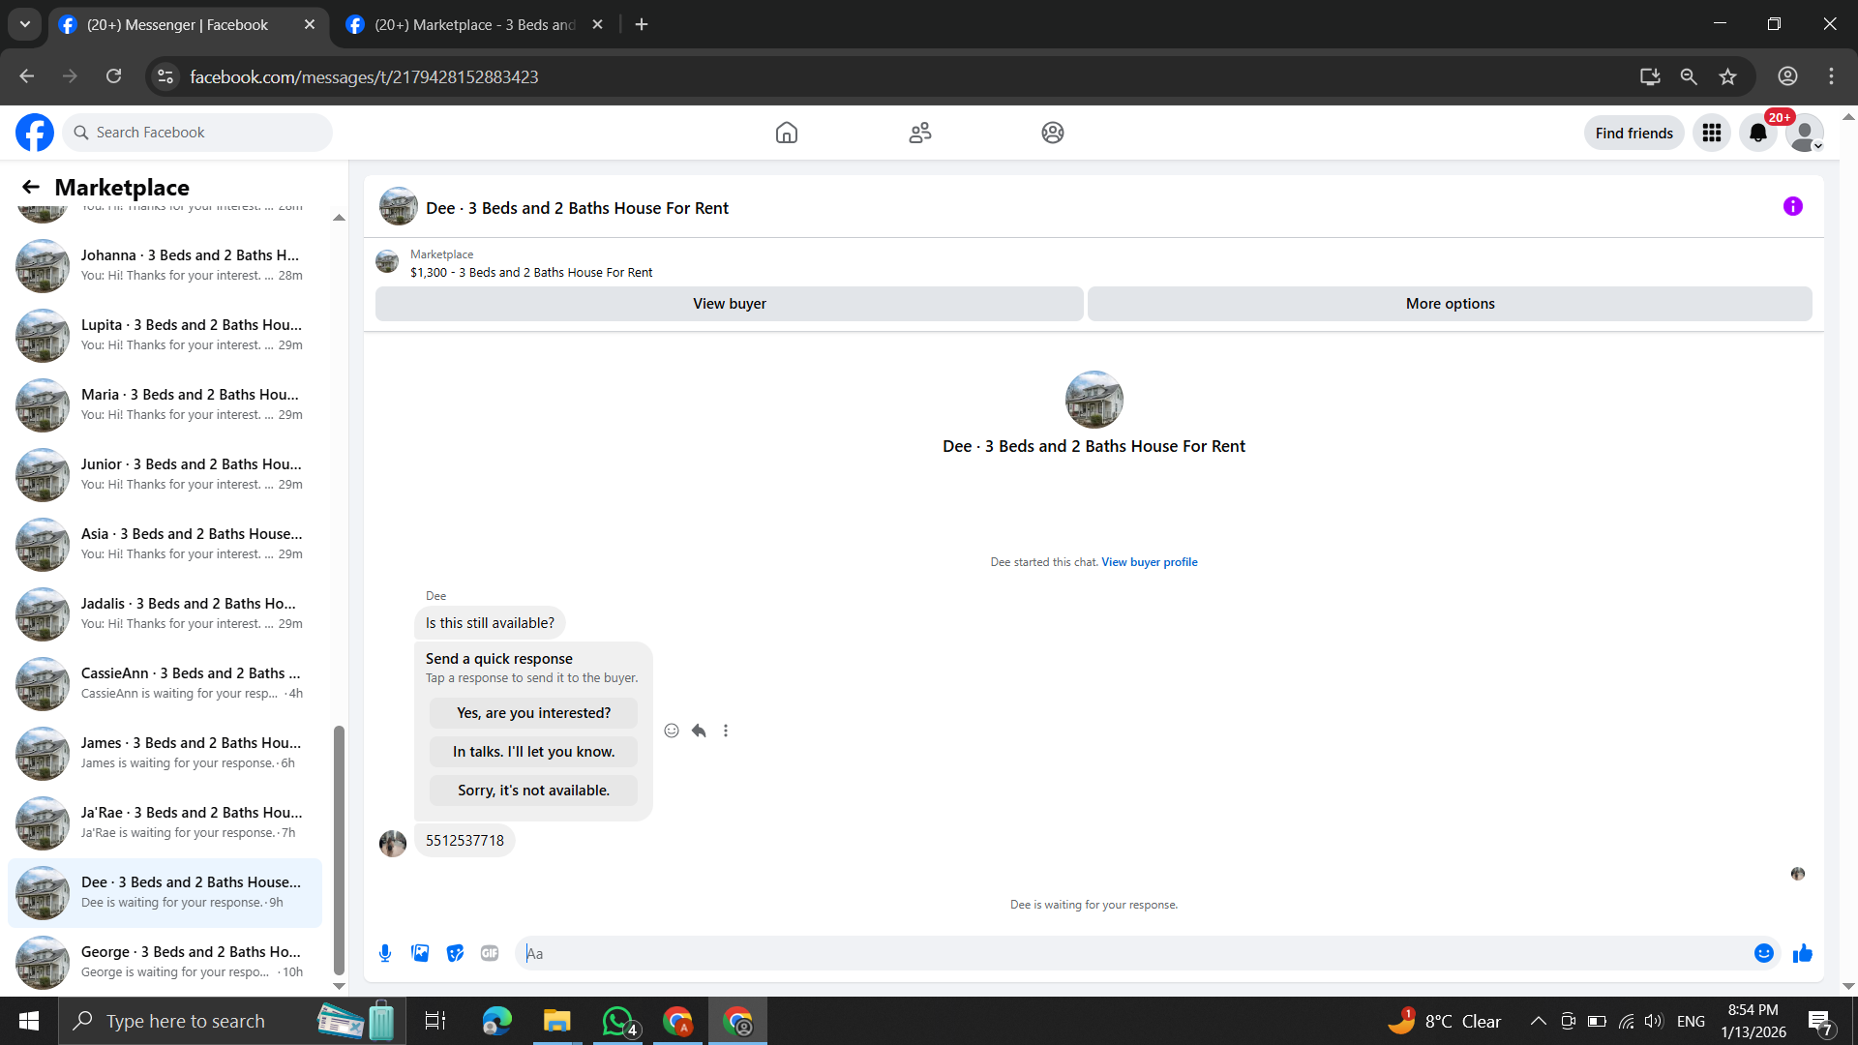Open Facebook notifications bell
Image resolution: width=1858 pixels, height=1045 pixels.
pos(1757,133)
